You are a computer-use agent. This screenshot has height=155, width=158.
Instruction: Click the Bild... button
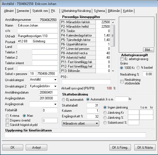pos(149,50)
